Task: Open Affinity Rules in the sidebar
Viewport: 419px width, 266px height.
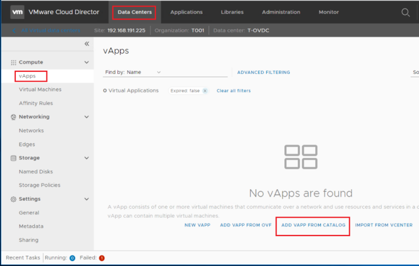Action: [x=36, y=103]
